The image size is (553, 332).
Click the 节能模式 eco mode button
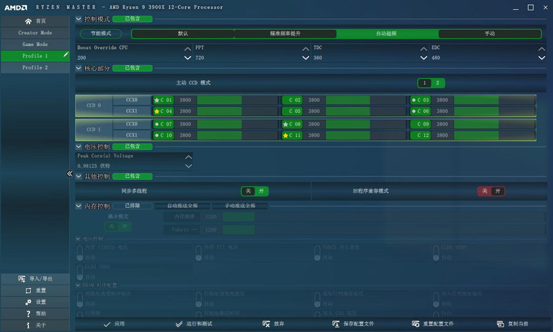click(101, 34)
